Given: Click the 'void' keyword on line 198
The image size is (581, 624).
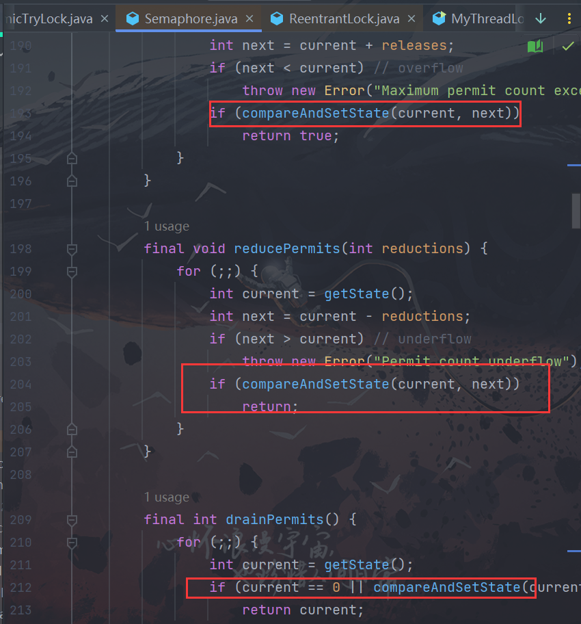Looking at the screenshot, I should tap(209, 249).
